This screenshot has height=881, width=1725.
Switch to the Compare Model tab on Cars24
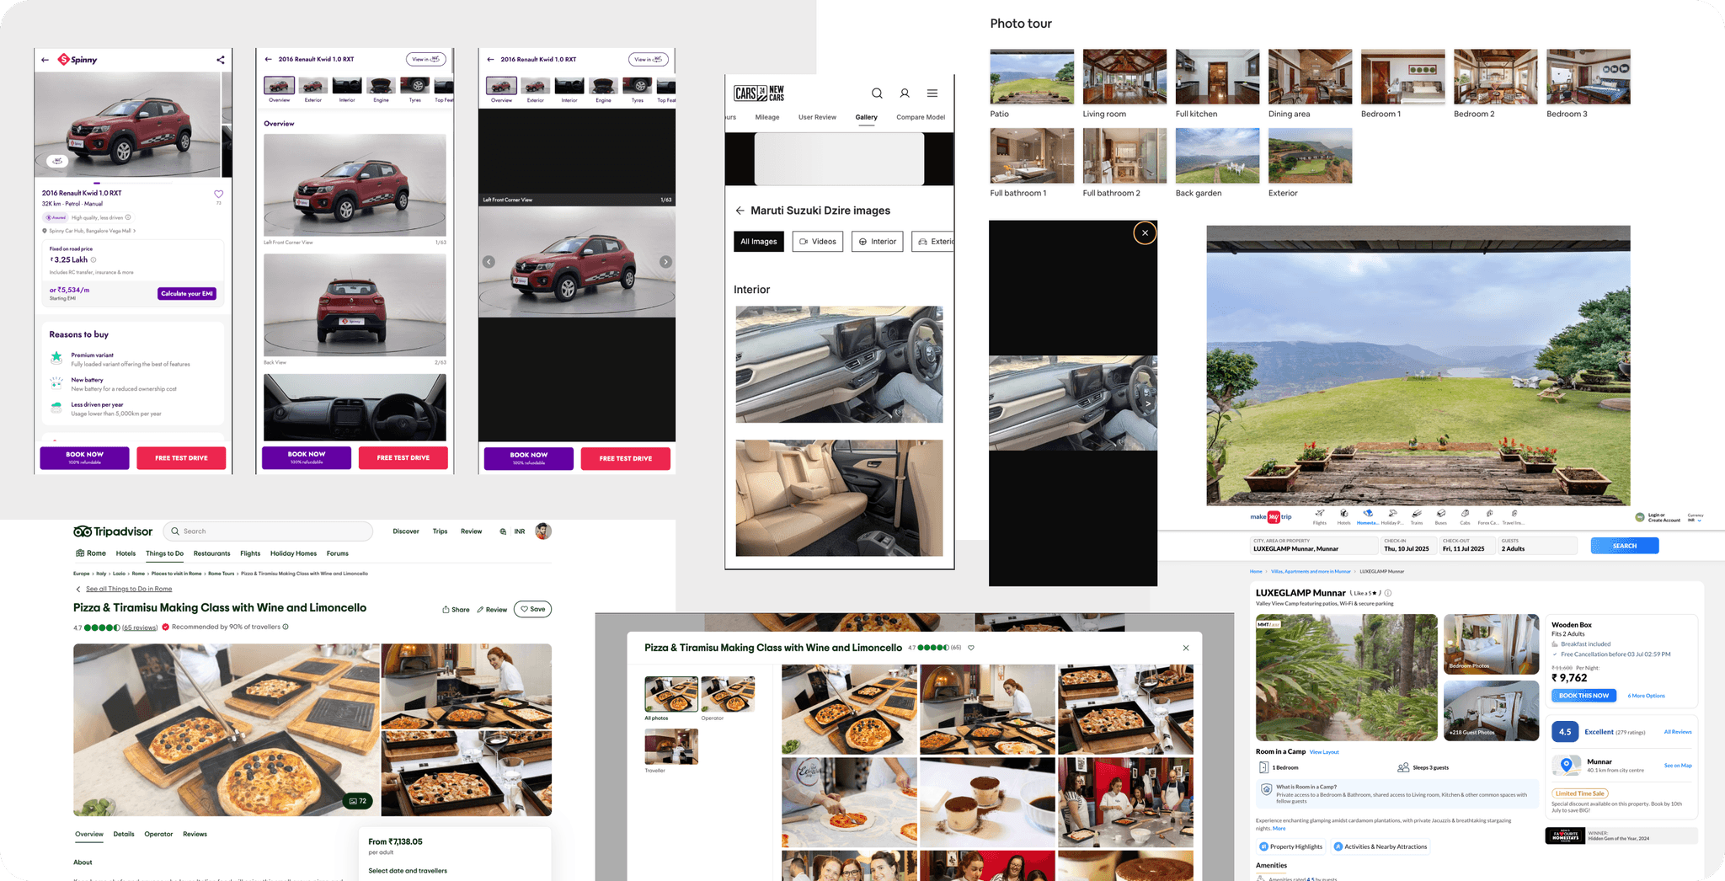pos(921,117)
